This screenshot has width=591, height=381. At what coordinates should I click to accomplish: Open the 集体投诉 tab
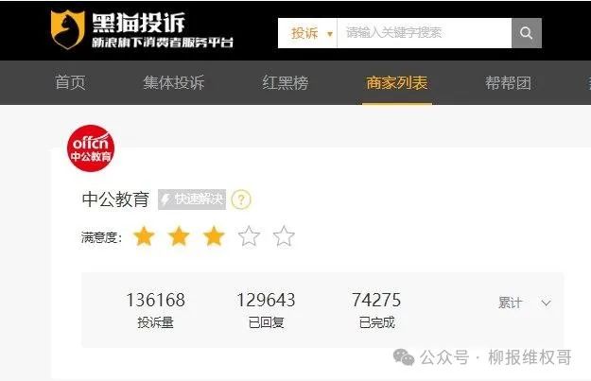(174, 82)
